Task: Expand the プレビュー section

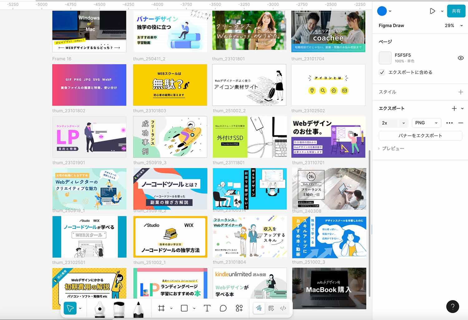Action: (392, 148)
